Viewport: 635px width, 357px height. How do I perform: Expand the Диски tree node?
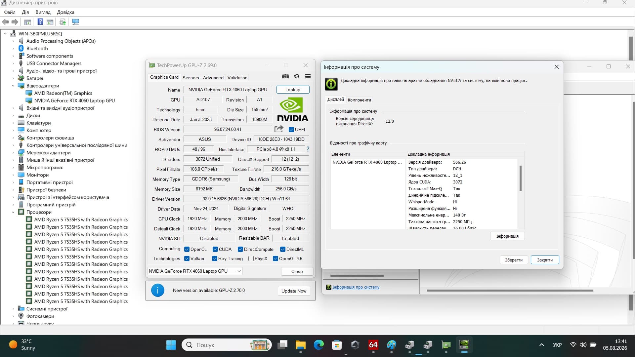coord(13,116)
